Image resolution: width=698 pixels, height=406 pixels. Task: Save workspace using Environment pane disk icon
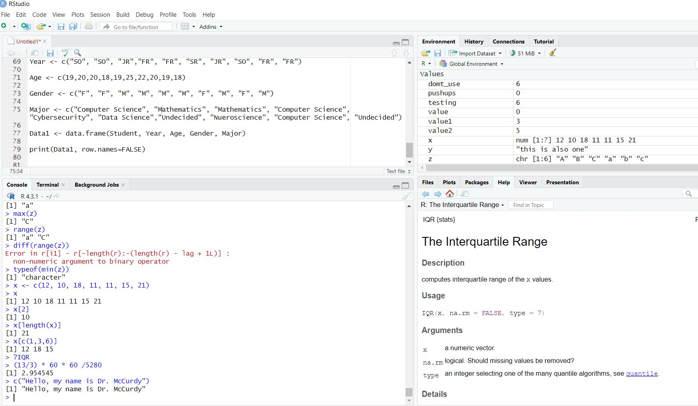pos(438,53)
